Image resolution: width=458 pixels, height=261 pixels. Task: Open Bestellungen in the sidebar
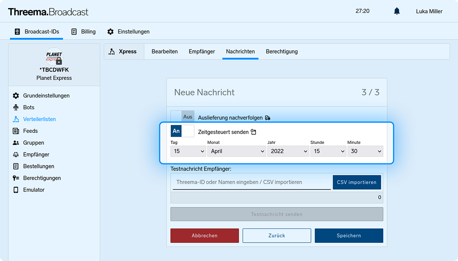(39, 166)
